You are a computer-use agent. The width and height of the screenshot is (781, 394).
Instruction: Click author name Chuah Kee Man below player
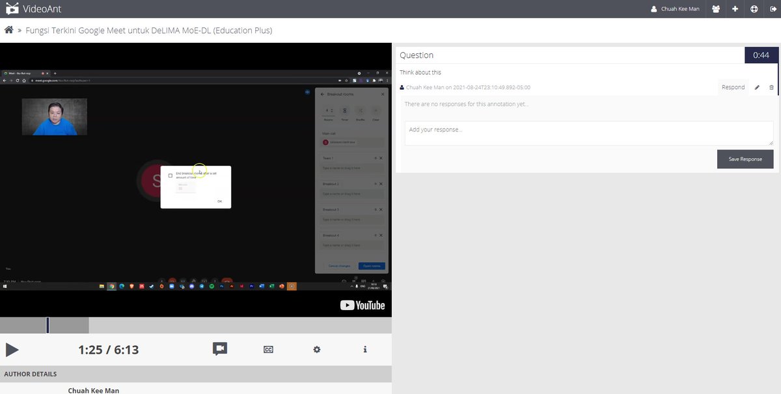(94, 390)
